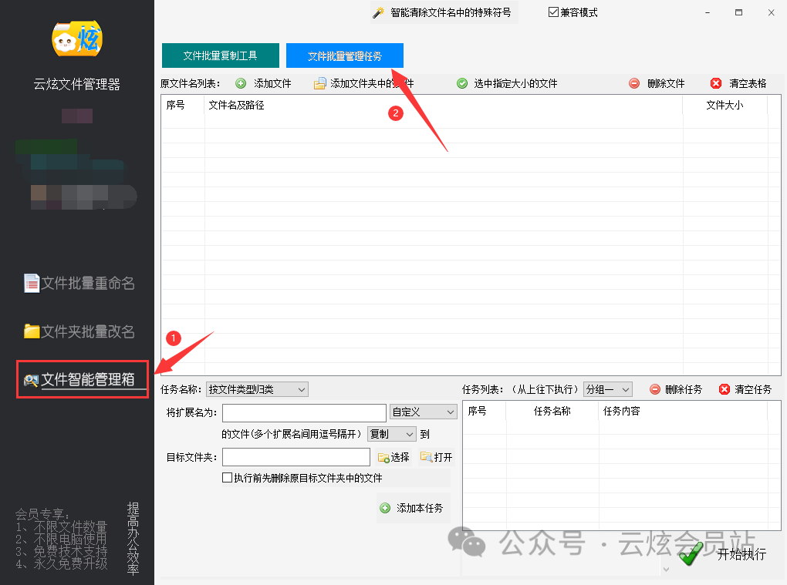This screenshot has height=585, width=787.
Task: Click the 文件名及路径 column header
Action: point(236,106)
